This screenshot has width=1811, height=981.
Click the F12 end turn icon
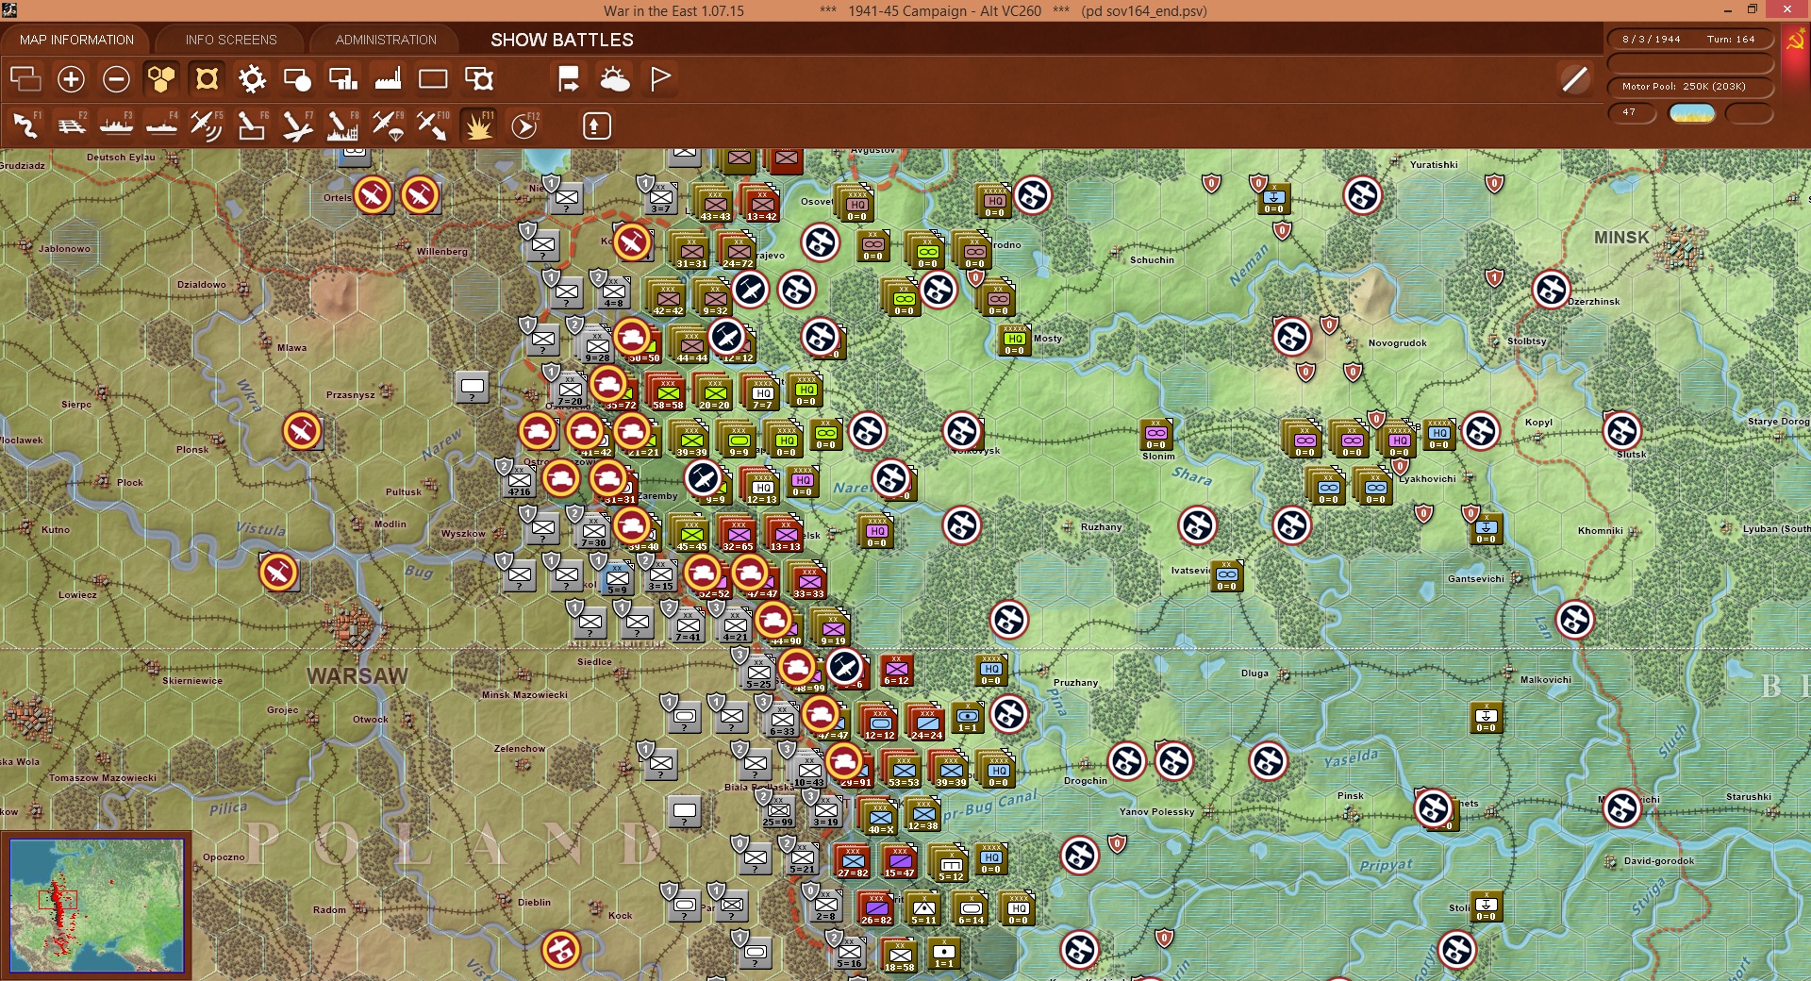click(524, 125)
